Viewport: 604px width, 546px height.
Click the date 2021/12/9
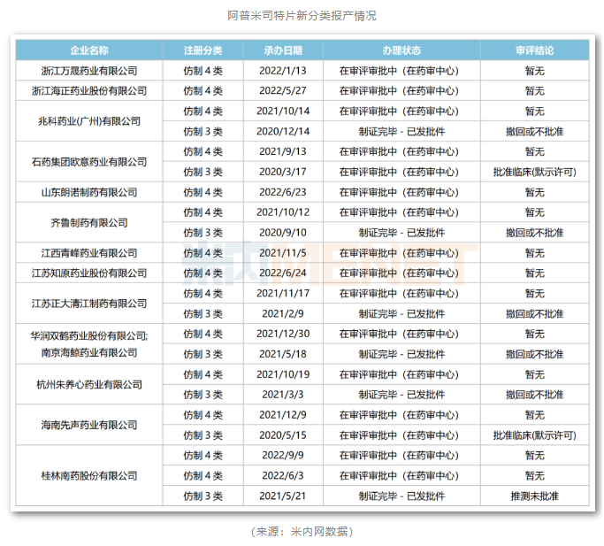[x=283, y=415]
